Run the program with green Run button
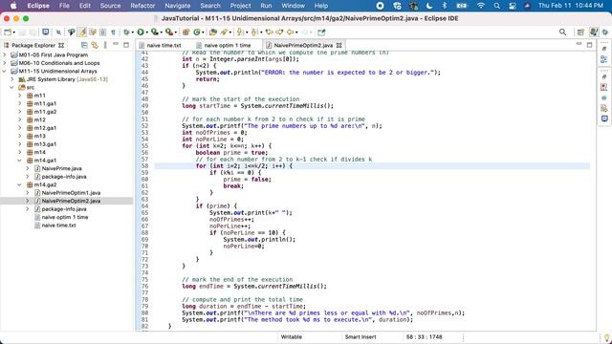Image resolution: width=612 pixels, height=344 pixels. pyautogui.click(x=141, y=32)
